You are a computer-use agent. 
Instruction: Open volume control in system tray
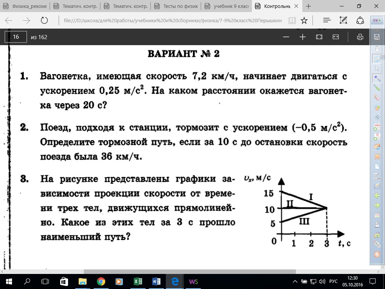click(322, 281)
